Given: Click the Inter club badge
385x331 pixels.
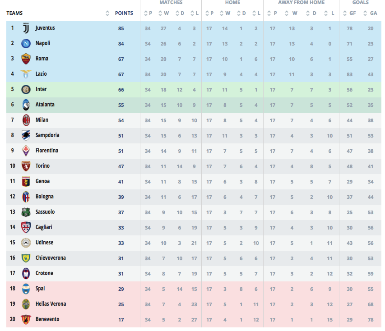Looking at the screenshot, I should tap(26, 89).
